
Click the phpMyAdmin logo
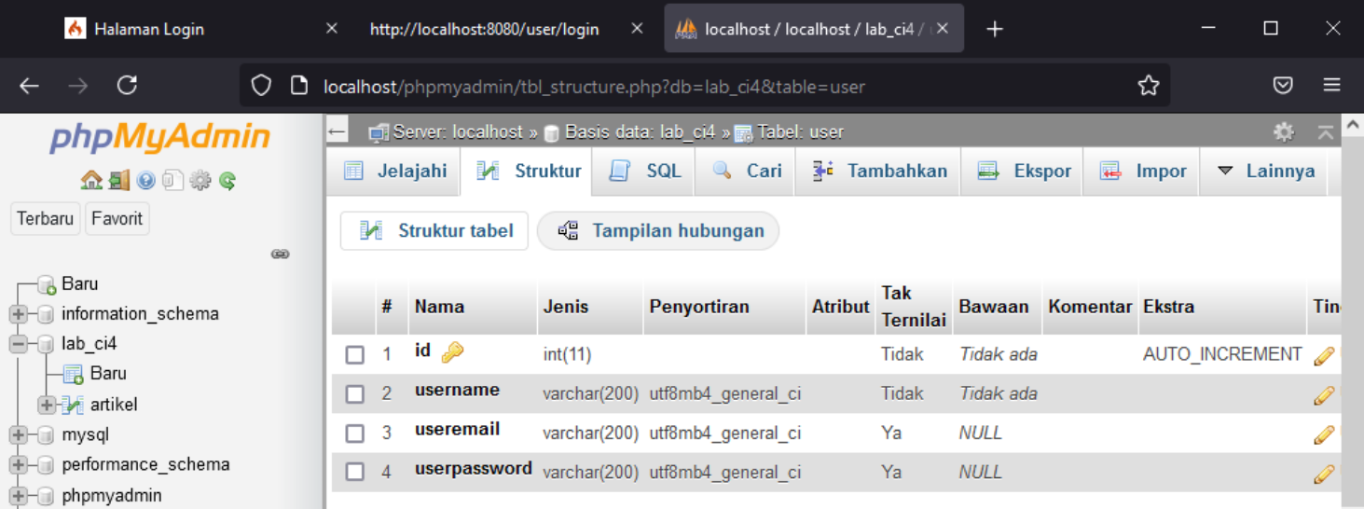click(159, 138)
